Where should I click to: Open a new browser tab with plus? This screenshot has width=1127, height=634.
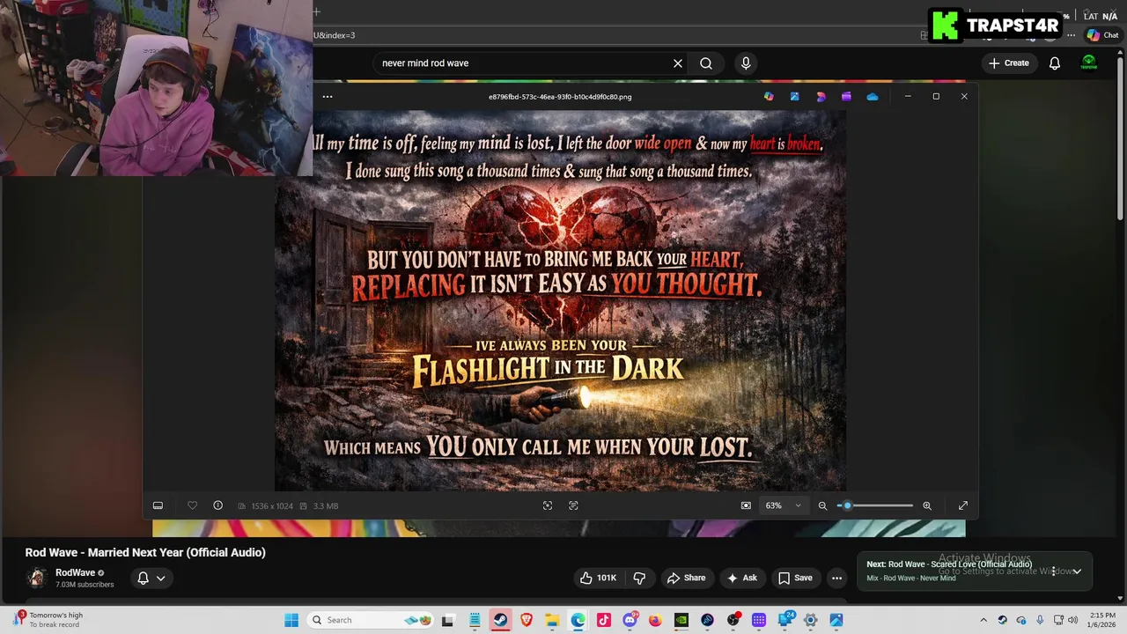tap(316, 11)
